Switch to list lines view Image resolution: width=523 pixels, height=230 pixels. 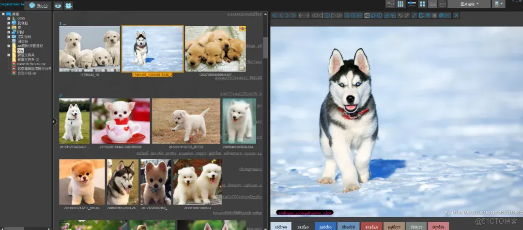(x=432, y=4)
